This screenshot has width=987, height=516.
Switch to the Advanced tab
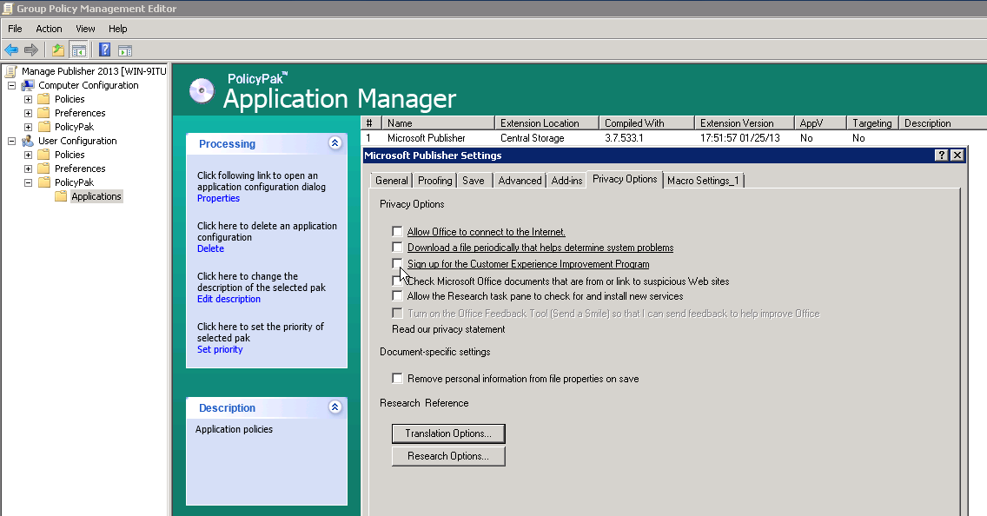(520, 181)
